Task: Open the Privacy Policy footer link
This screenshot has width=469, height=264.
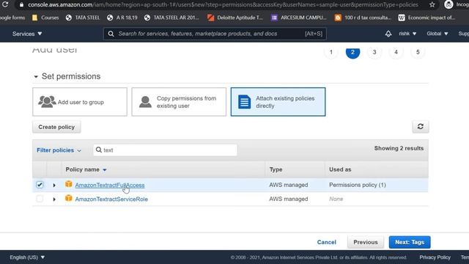Action: point(435,257)
